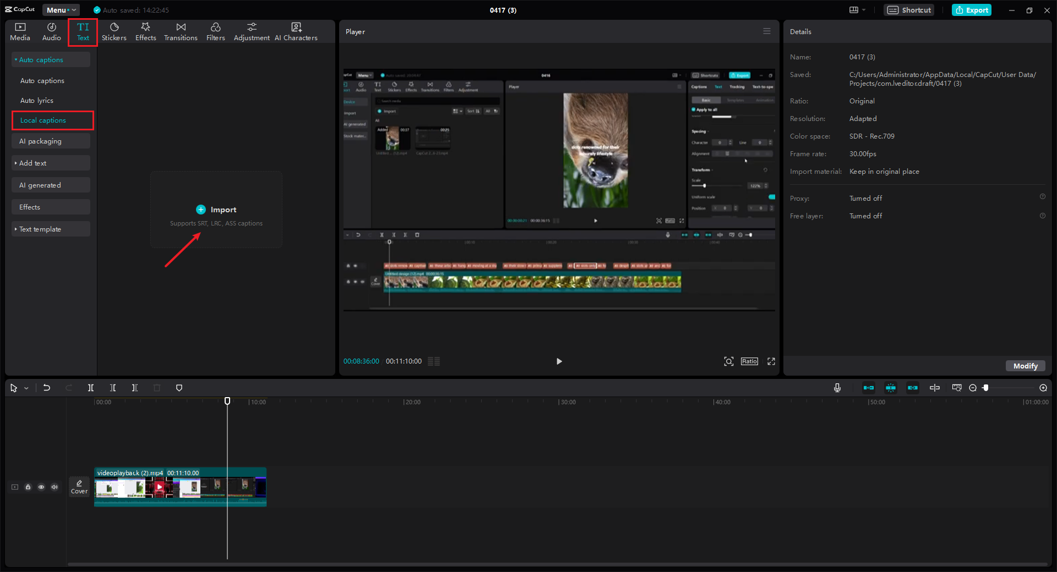Mute the video track audio
1057x572 pixels.
point(55,487)
